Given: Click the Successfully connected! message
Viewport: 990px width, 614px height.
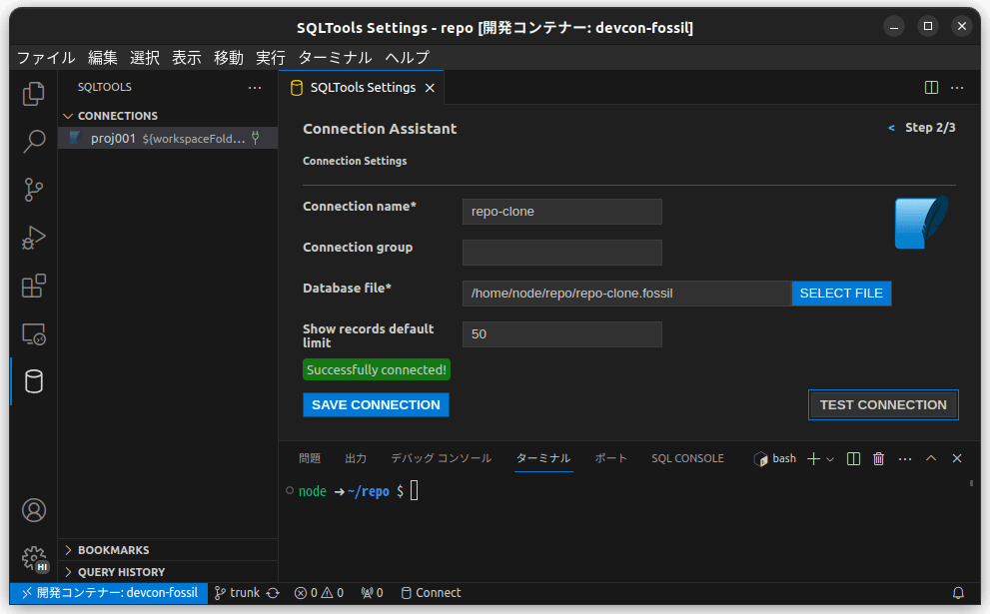Looking at the screenshot, I should coord(377,369).
